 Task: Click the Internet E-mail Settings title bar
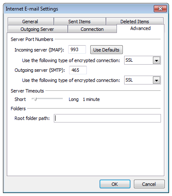(79, 9)
